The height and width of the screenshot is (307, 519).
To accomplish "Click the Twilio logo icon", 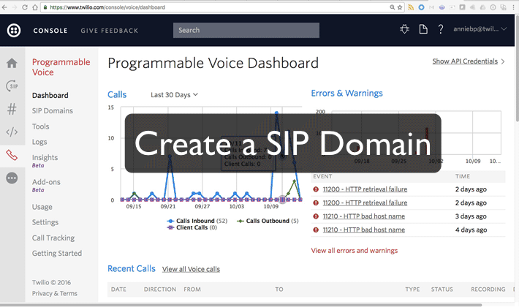I will point(14,31).
